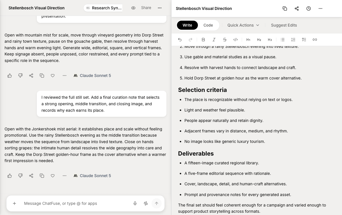Click 'Hold Dorp Street at golden hour' list item
The height and width of the screenshot is (215, 342).
click(243, 78)
